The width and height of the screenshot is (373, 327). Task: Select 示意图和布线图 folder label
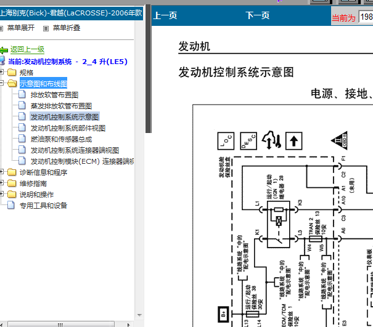(43, 84)
